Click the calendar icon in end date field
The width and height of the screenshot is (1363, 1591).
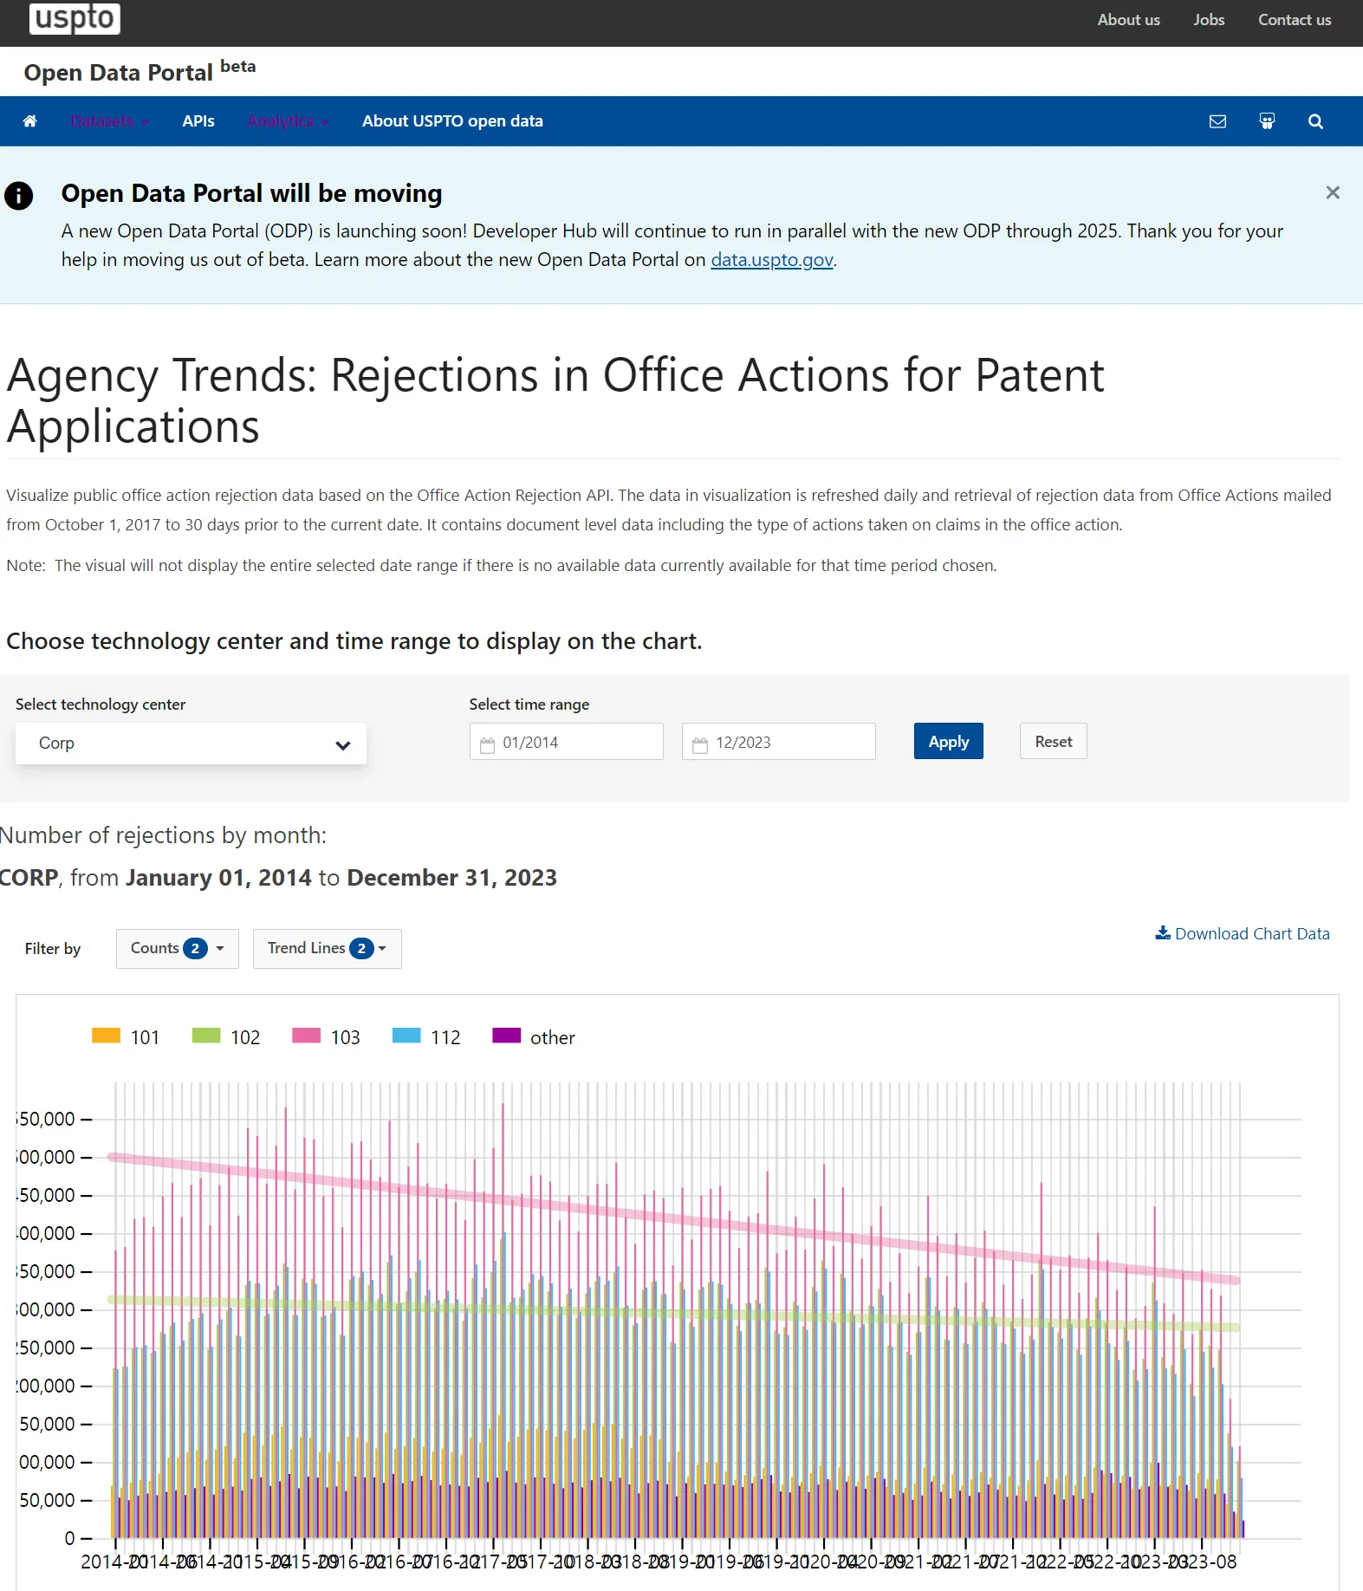pos(700,744)
